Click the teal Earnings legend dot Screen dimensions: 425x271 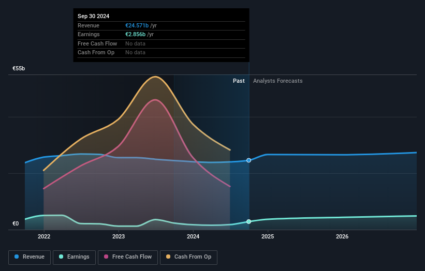click(61, 257)
